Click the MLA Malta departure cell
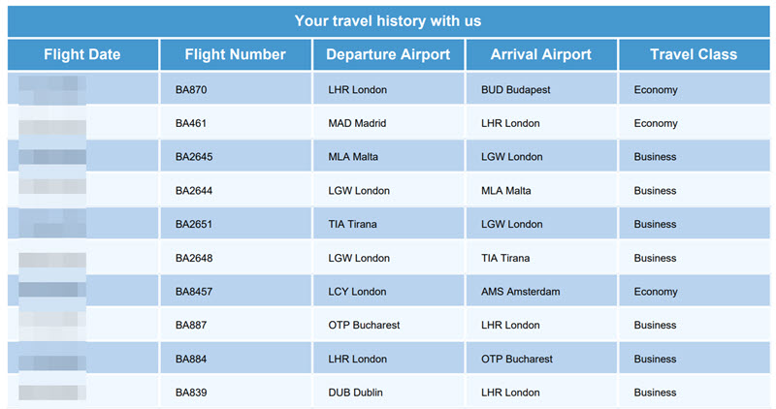The image size is (776, 409). tap(389, 157)
